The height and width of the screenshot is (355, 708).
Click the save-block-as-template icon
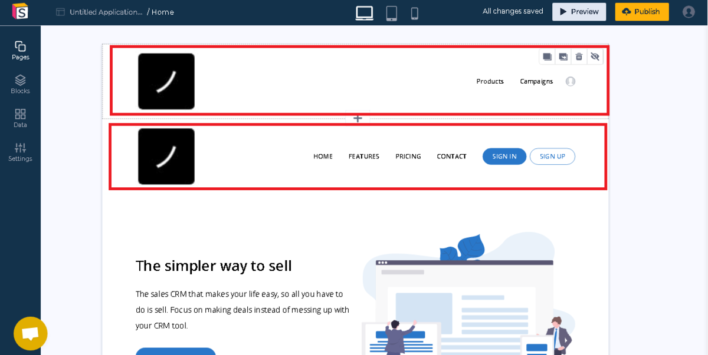[x=563, y=57]
